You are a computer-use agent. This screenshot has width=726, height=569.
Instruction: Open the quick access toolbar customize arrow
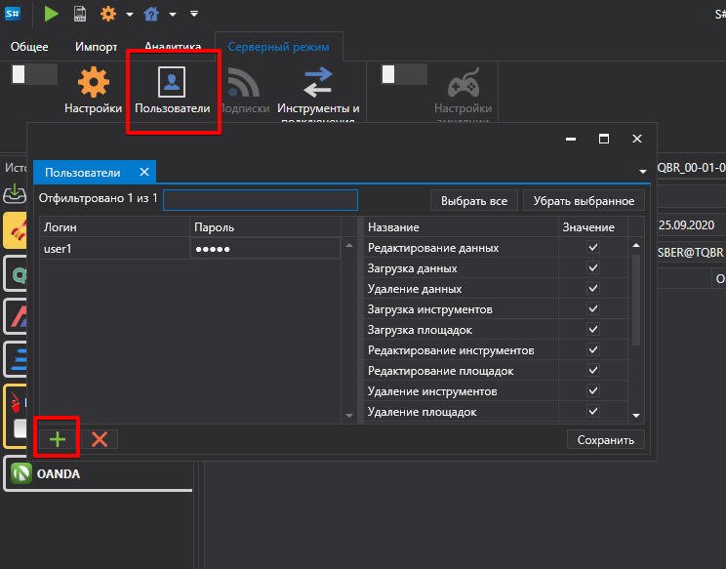click(194, 14)
